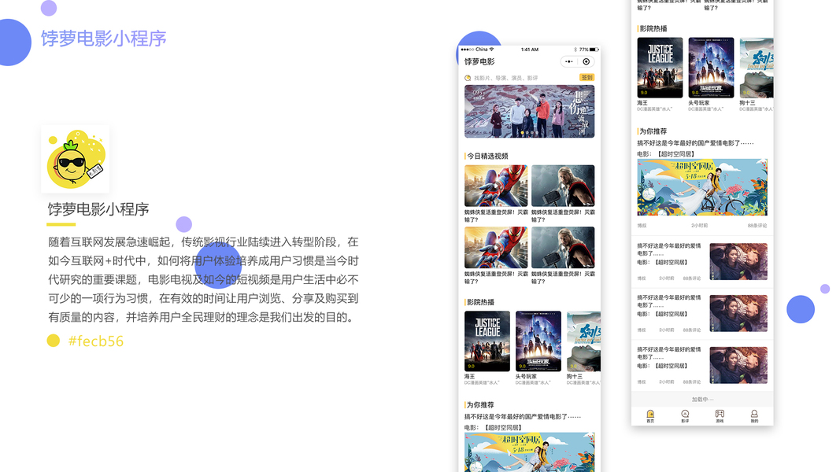Click 电影：【超时空同居】 label in left phone

point(493,428)
